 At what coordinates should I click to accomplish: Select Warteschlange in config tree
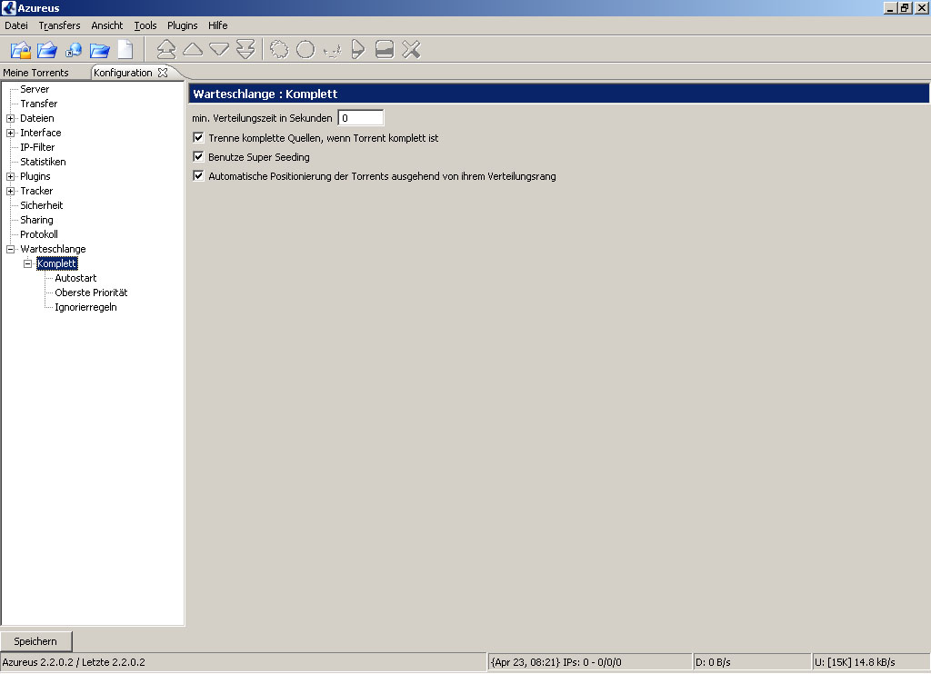tap(53, 249)
